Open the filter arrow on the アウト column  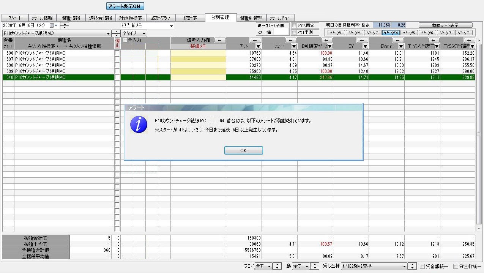[x=258, y=46]
